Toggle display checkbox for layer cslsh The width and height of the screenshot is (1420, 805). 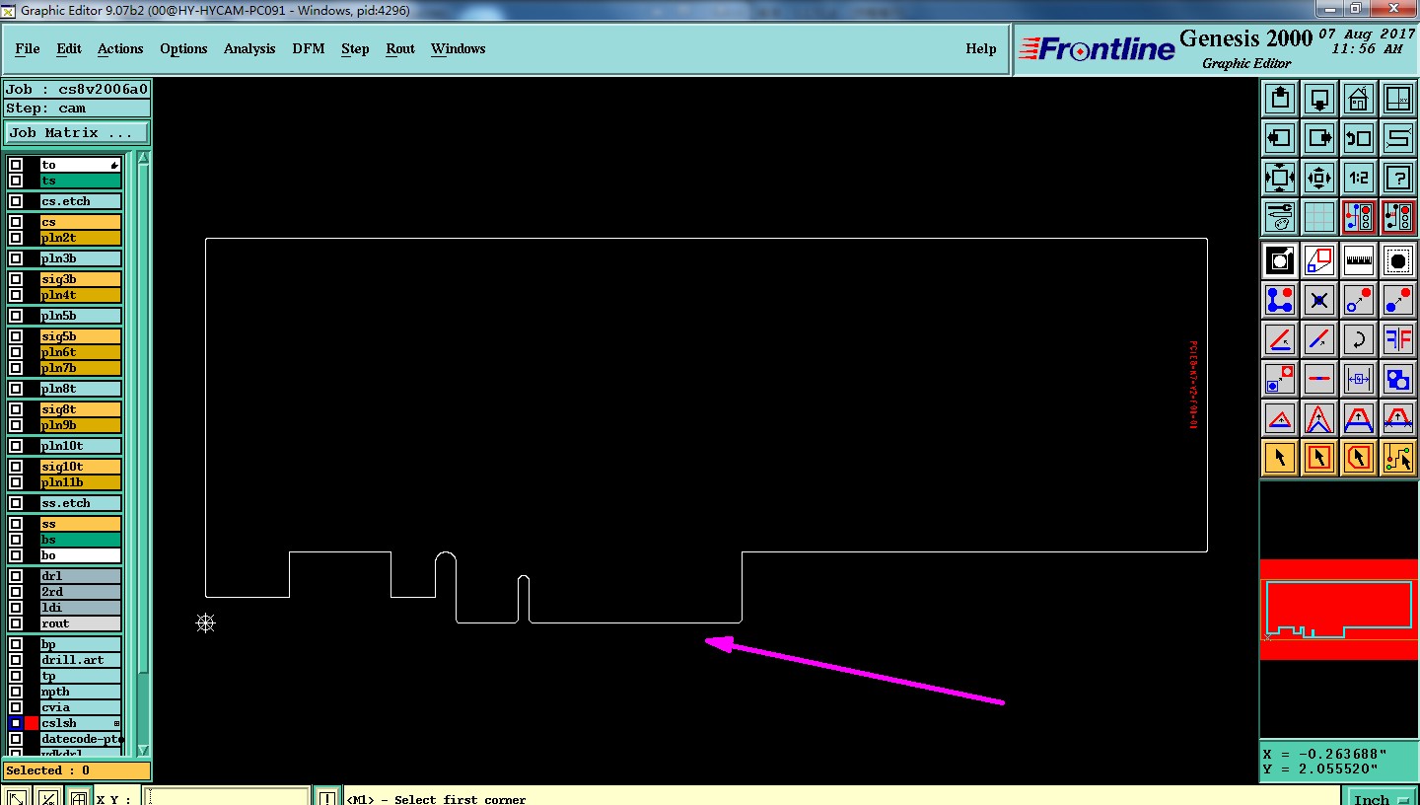coord(16,723)
